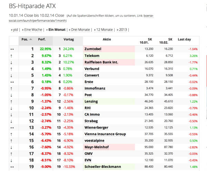Click the up arrow icon in Lenzing row
The image size is (207, 171).
[x=11, y=102]
